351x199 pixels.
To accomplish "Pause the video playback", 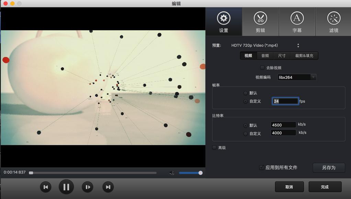I will [x=66, y=187].
